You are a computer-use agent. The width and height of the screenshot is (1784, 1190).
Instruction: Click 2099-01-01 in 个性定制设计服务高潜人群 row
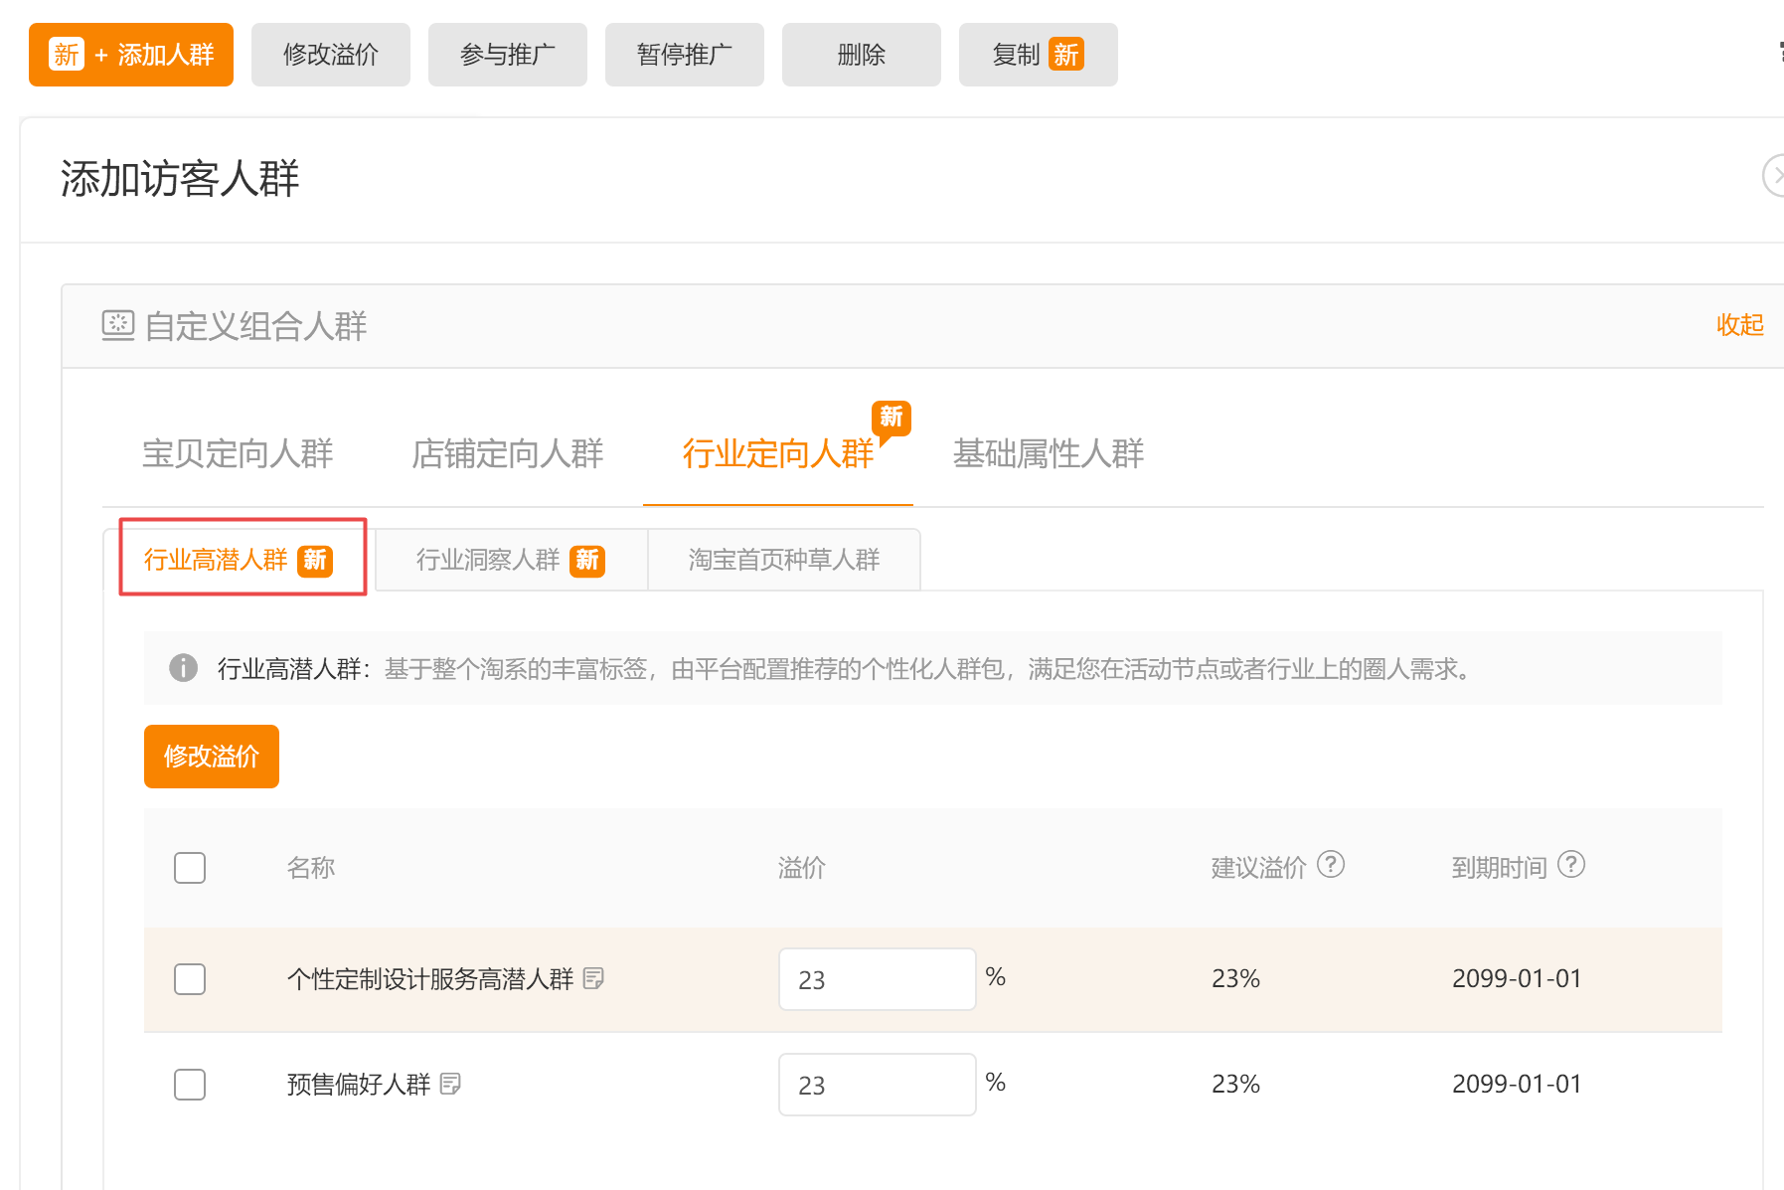coord(1517,978)
